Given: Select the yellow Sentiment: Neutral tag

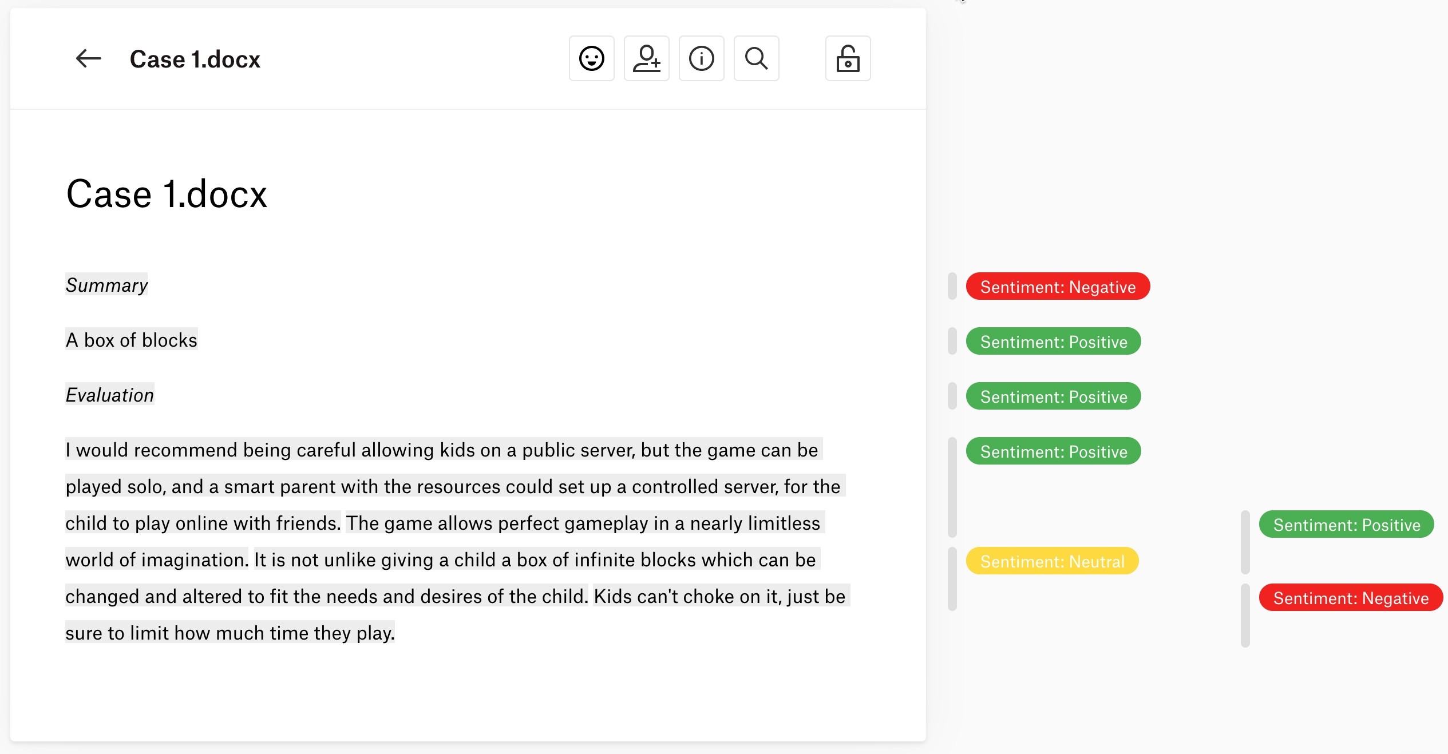Looking at the screenshot, I should 1052,561.
